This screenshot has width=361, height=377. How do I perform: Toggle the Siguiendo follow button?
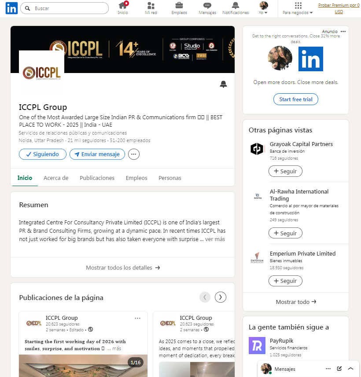point(43,154)
